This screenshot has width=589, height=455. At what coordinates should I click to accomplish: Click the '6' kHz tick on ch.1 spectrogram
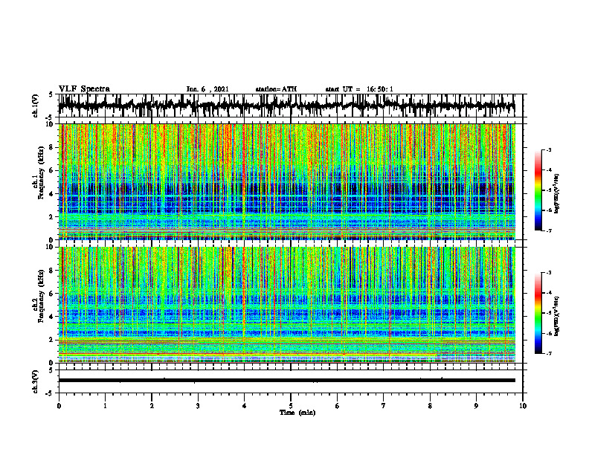click(x=52, y=170)
